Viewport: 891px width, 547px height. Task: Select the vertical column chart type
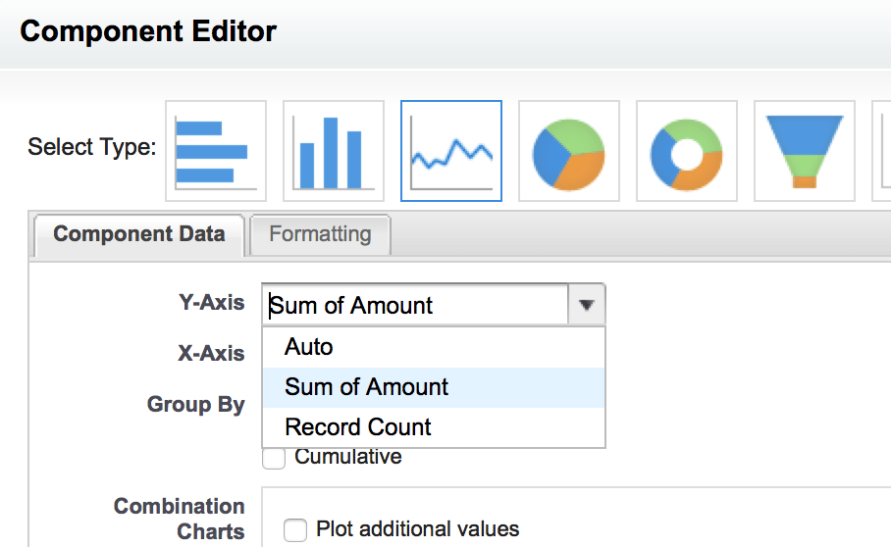coord(334,151)
